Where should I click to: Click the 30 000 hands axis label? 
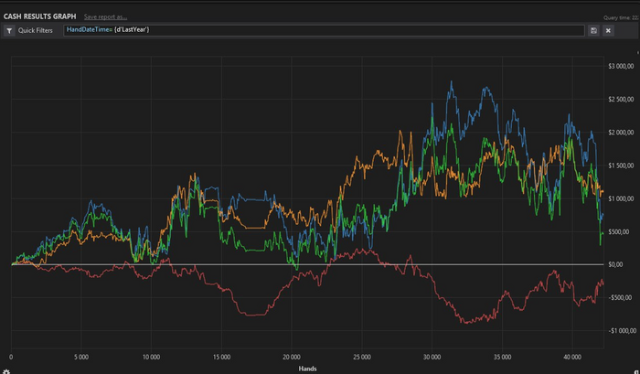432,358
